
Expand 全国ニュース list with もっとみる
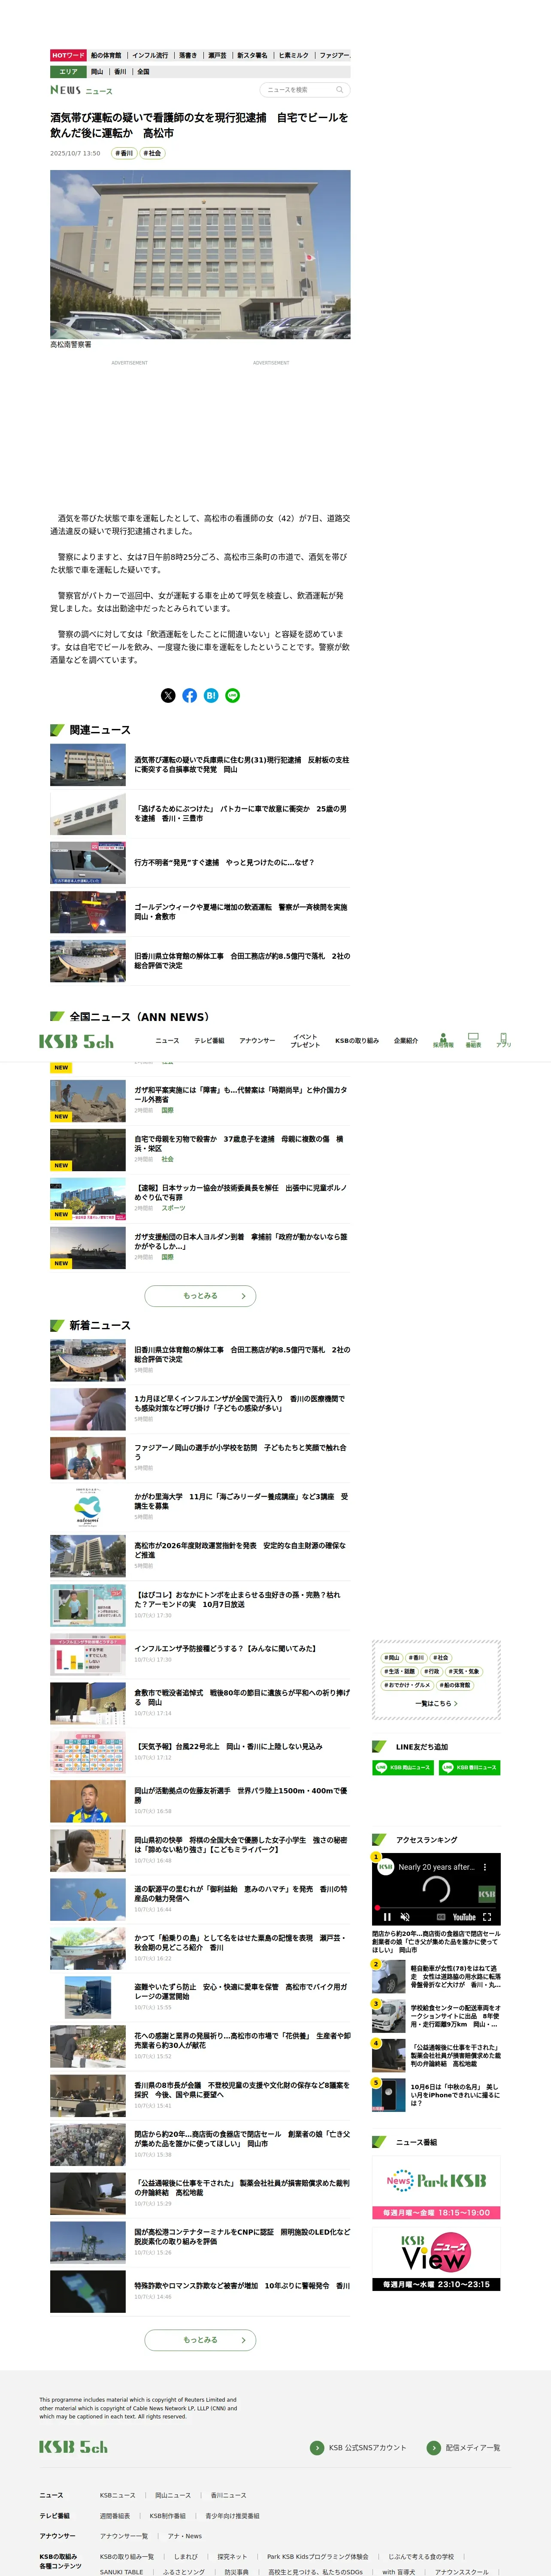click(x=200, y=1296)
